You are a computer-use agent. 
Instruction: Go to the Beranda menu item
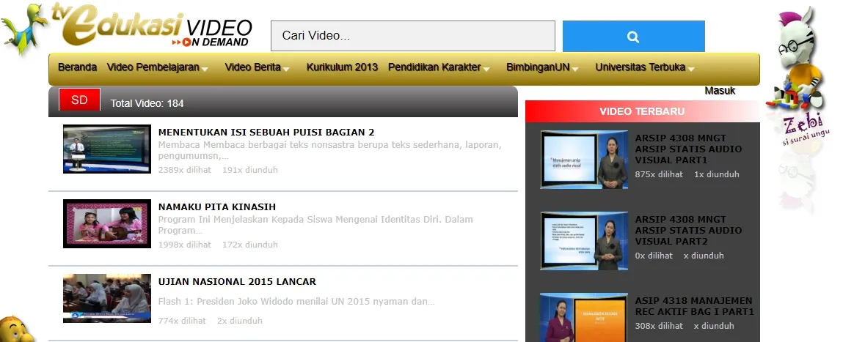pos(77,67)
